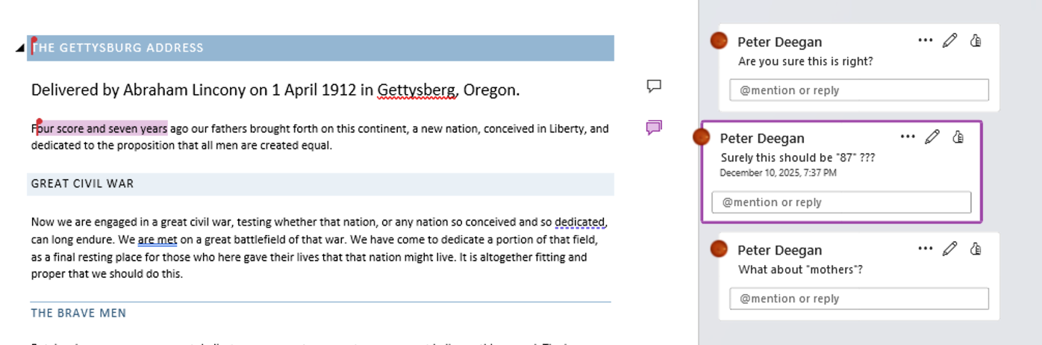Open more options for the "Are you sure" comment
The image size is (1042, 345).
(926, 41)
